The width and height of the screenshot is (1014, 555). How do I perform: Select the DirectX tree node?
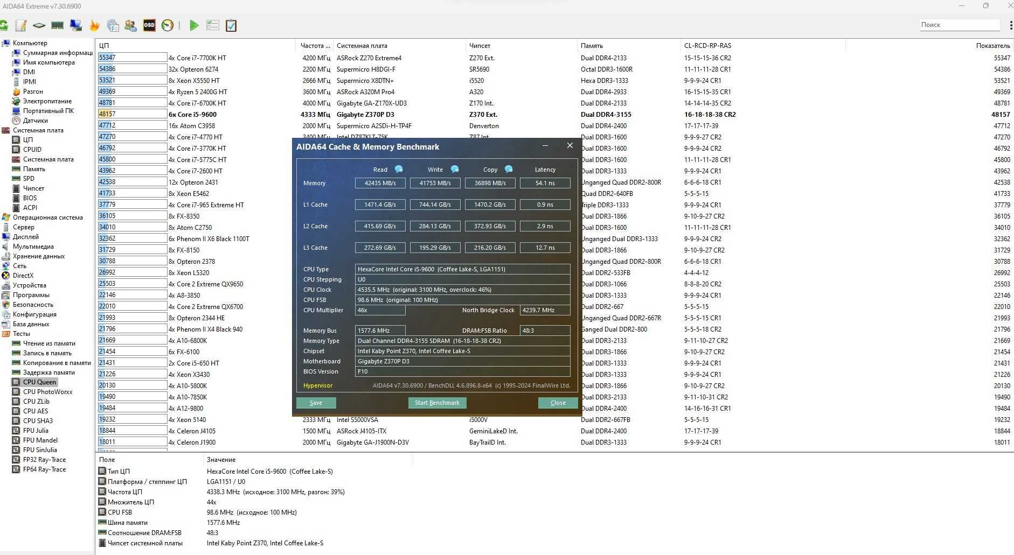(x=23, y=276)
